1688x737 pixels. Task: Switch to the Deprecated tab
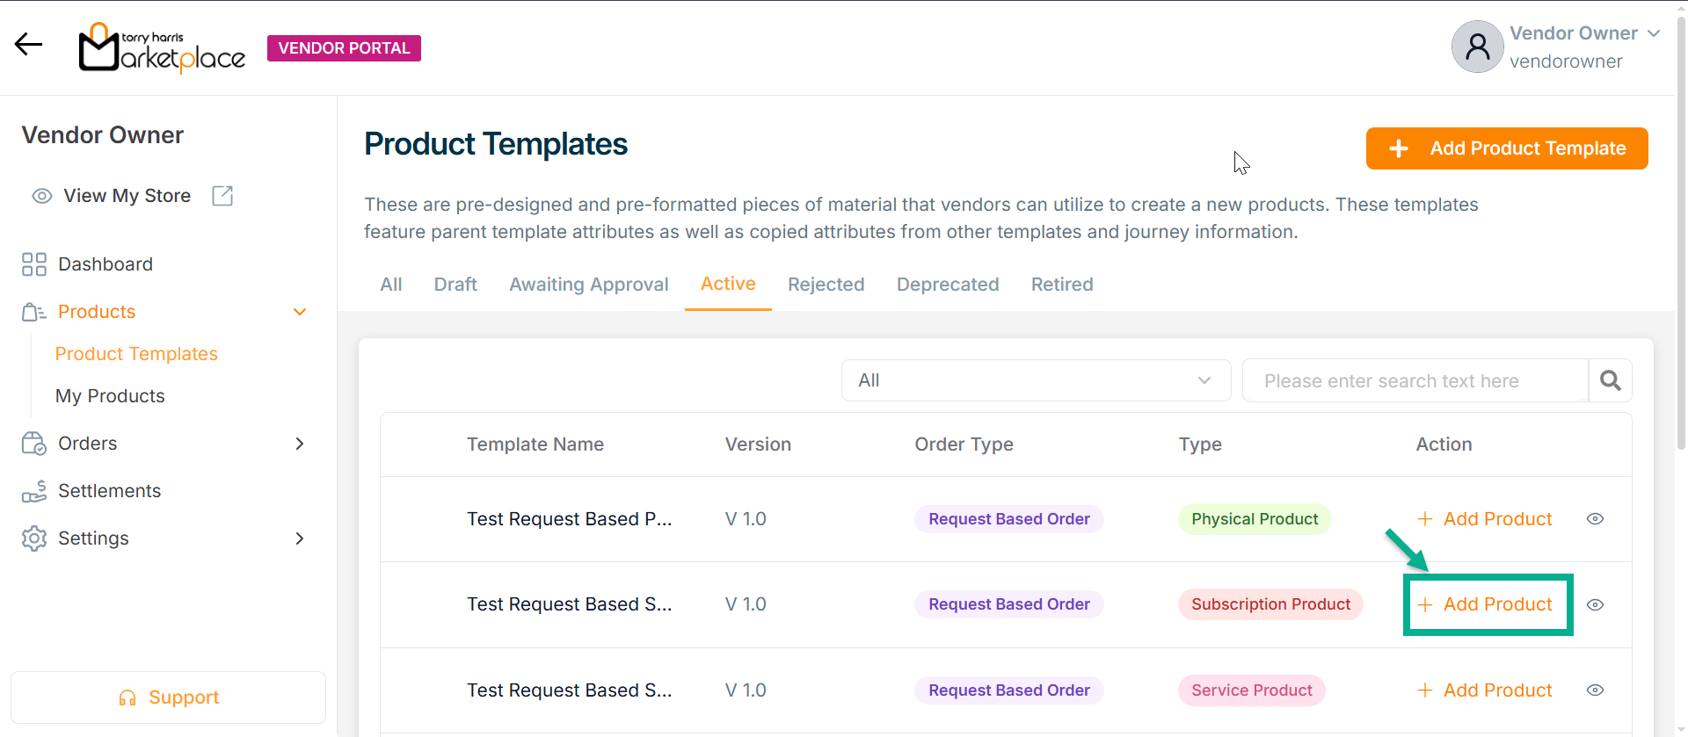(x=947, y=285)
